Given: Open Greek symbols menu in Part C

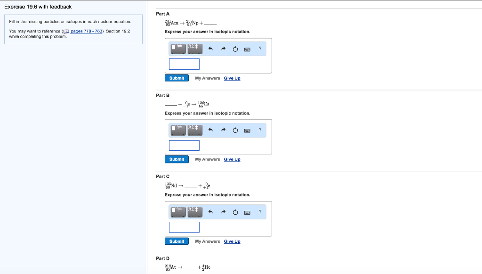Looking at the screenshot, I should (x=195, y=212).
